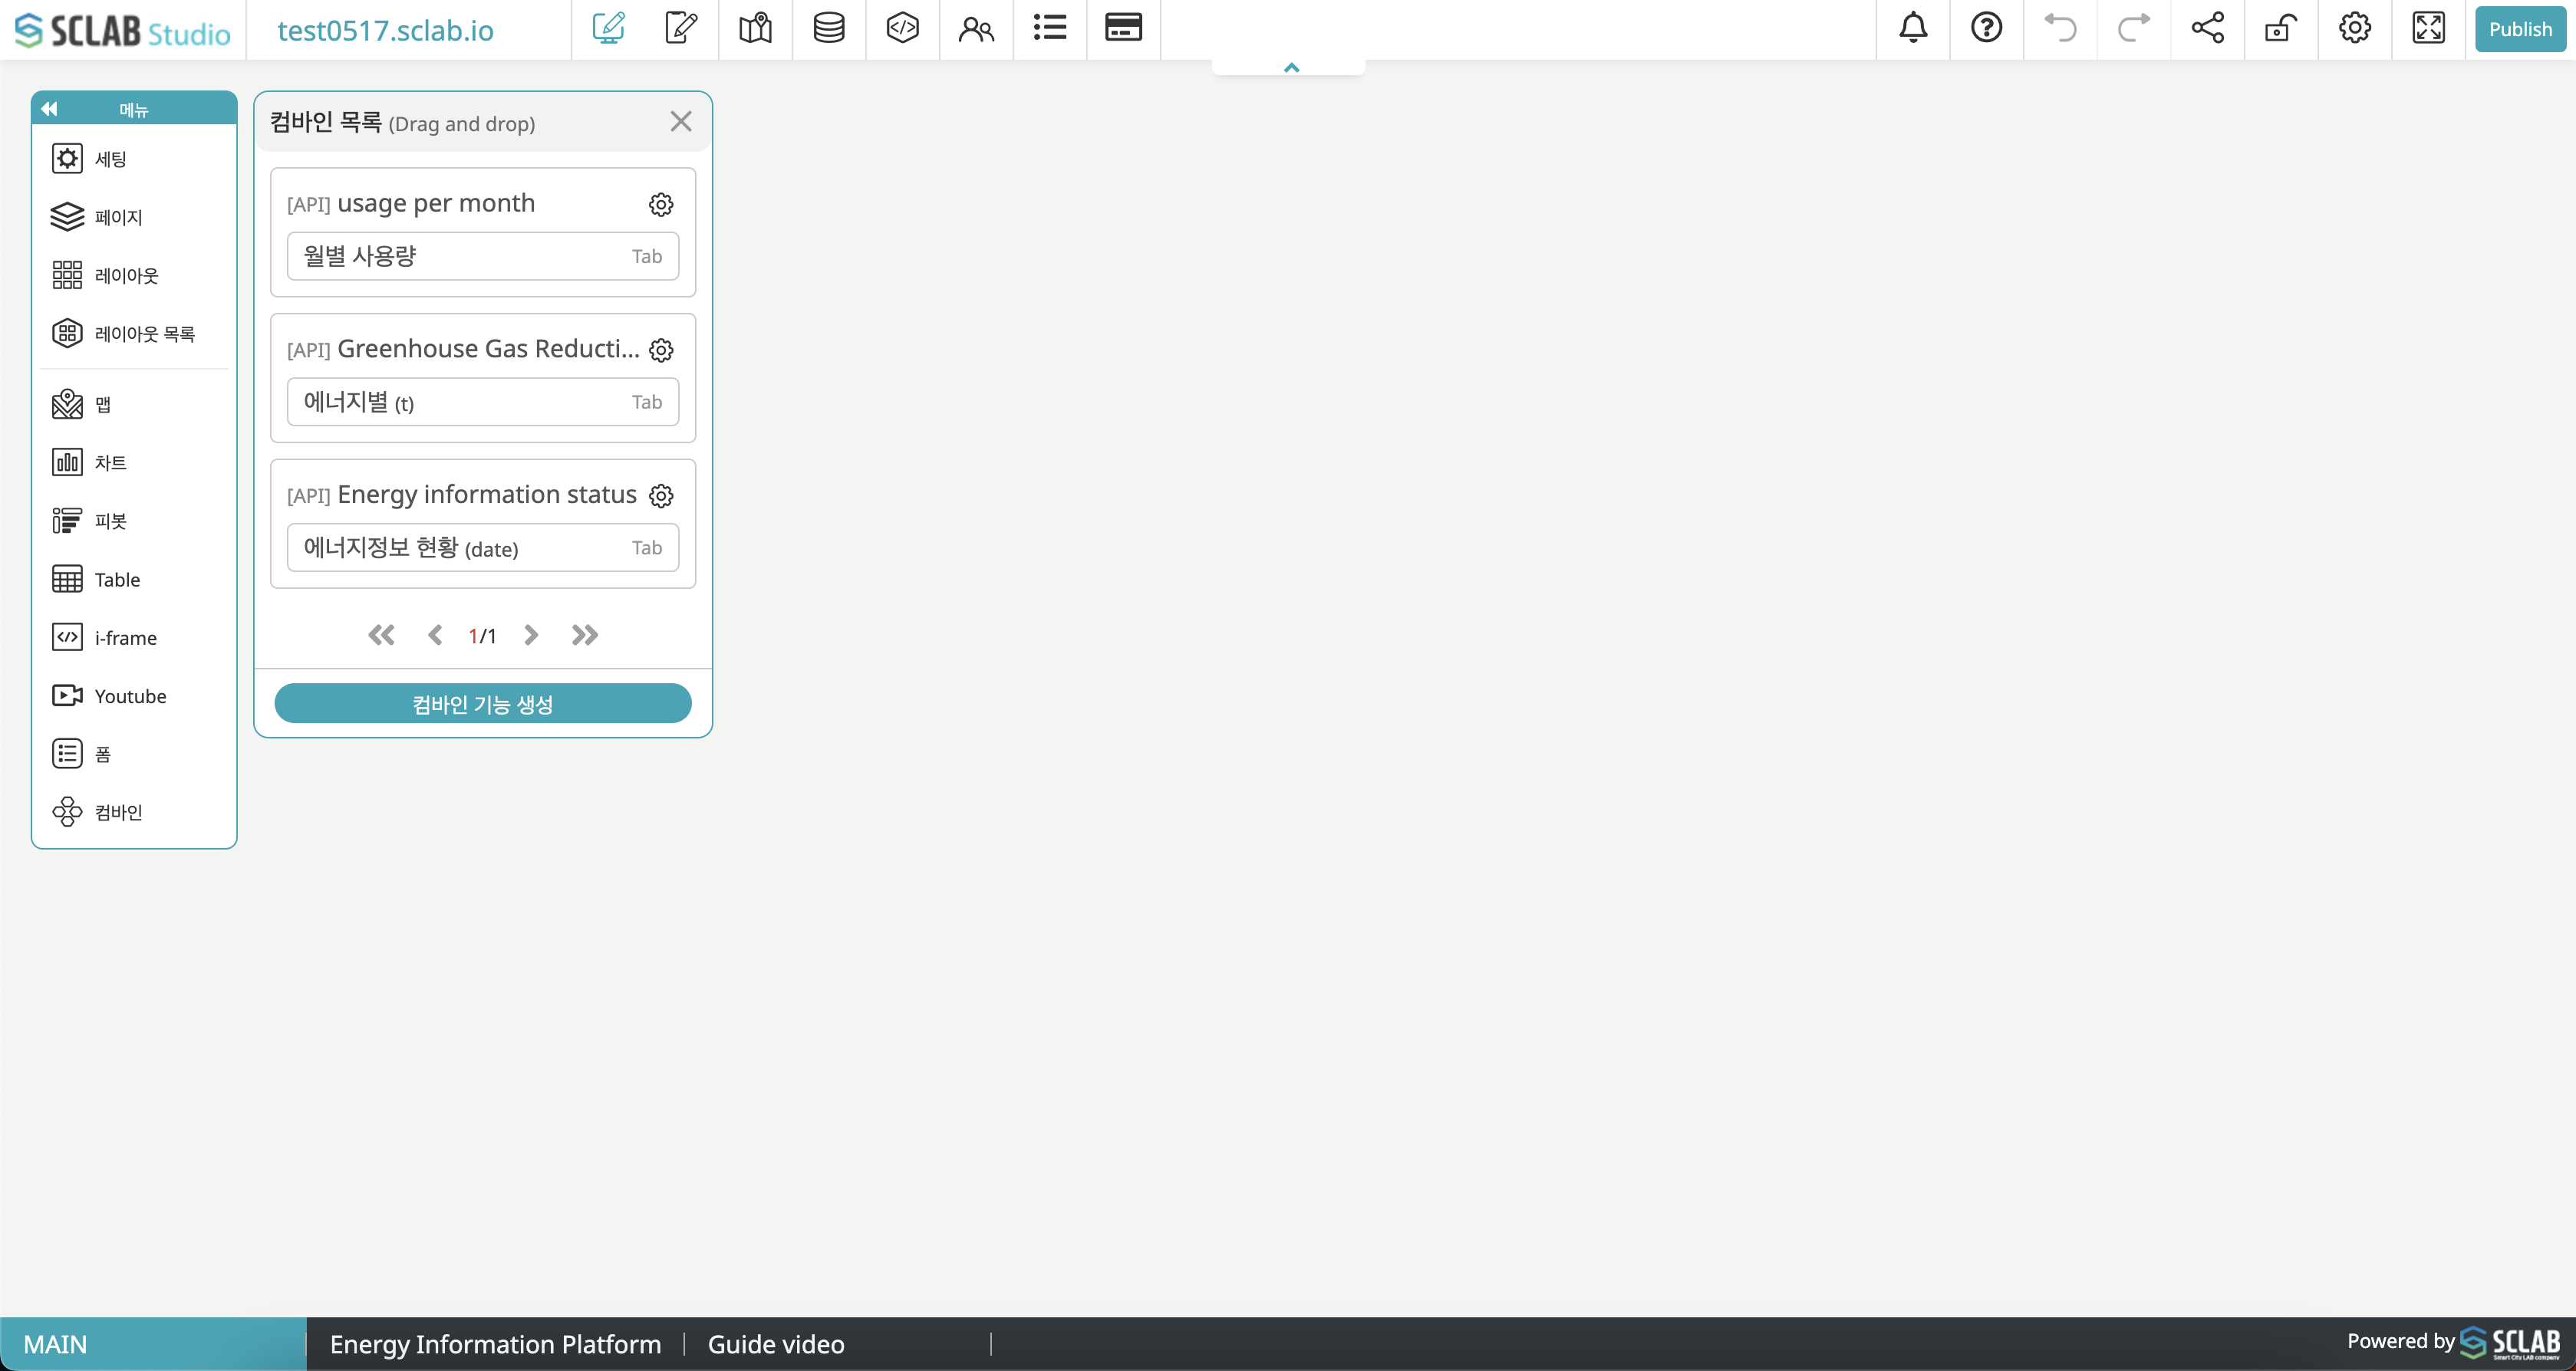Go to first page double-left arrow
Image resolution: width=2576 pixels, height=1371 pixels.
381,636
